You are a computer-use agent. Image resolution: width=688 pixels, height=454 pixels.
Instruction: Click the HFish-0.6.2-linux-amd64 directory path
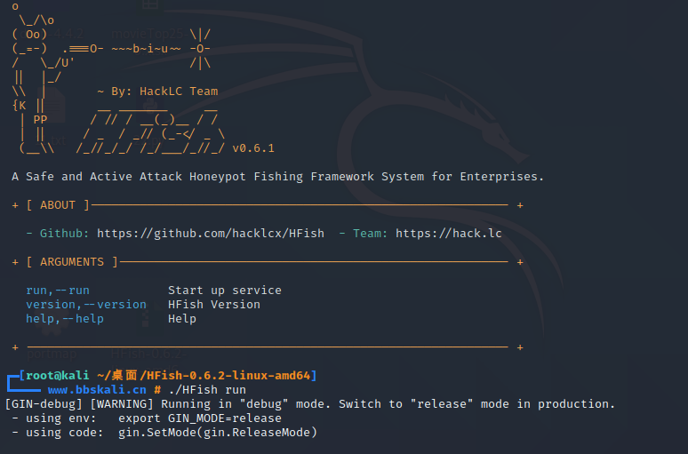228,376
